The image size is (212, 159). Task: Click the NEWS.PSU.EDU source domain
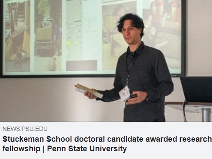click(x=25, y=129)
